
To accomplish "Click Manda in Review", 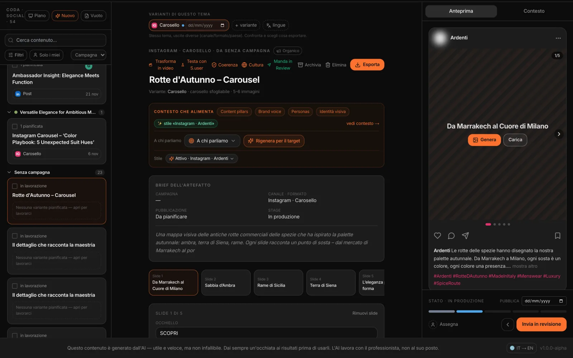I will (x=280, y=65).
